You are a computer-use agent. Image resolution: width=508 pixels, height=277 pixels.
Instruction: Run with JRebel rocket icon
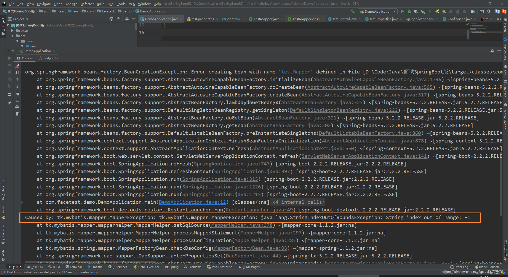(x=437, y=11)
